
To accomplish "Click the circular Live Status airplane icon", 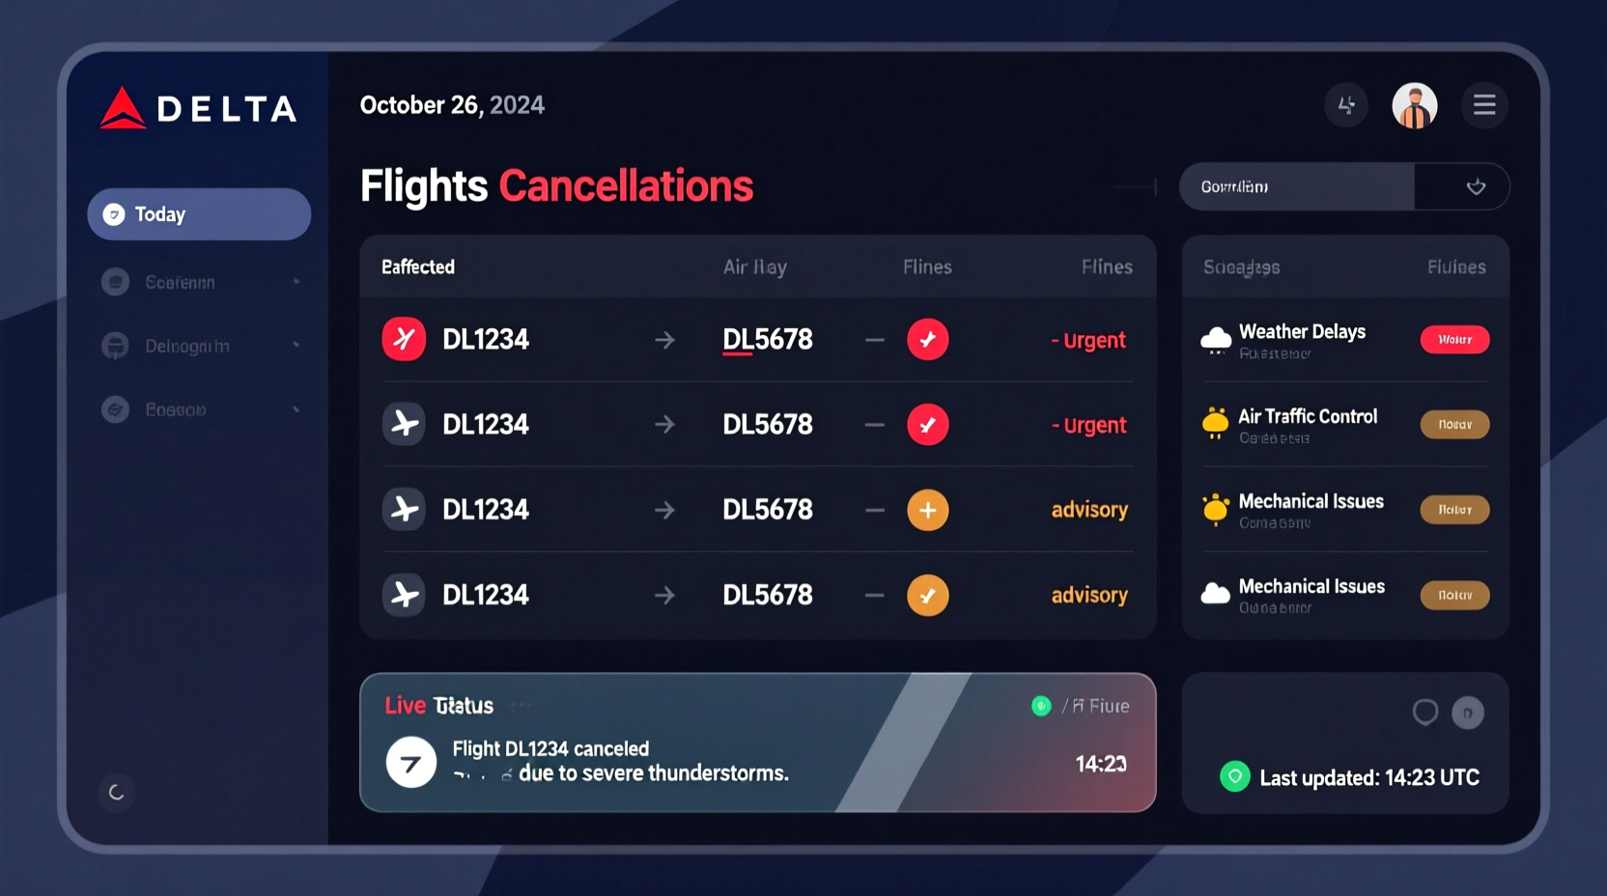I will 410,762.
